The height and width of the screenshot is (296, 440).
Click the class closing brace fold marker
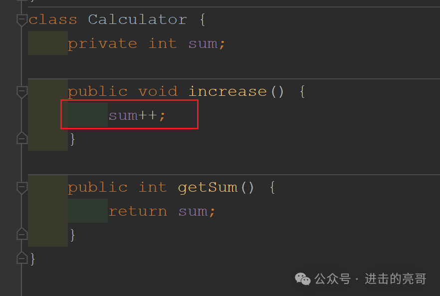[22, 258]
